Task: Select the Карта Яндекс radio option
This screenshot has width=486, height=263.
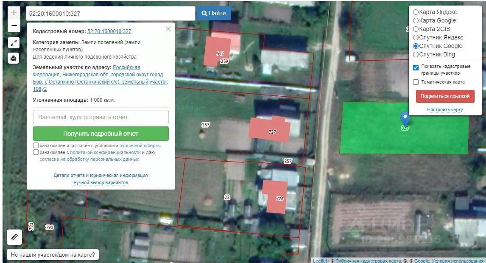Action: tap(416, 12)
